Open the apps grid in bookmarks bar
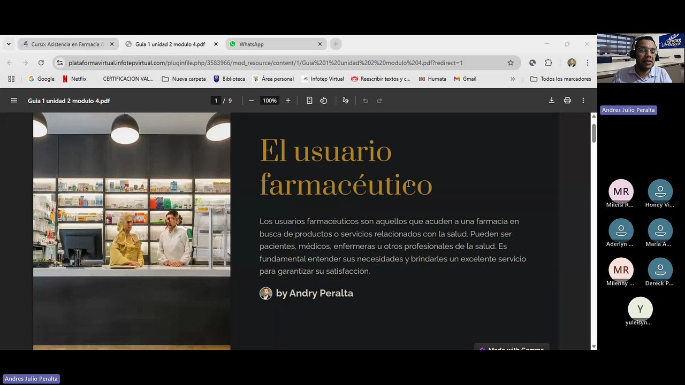This screenshot has height=385, width=685. [11, 79]
